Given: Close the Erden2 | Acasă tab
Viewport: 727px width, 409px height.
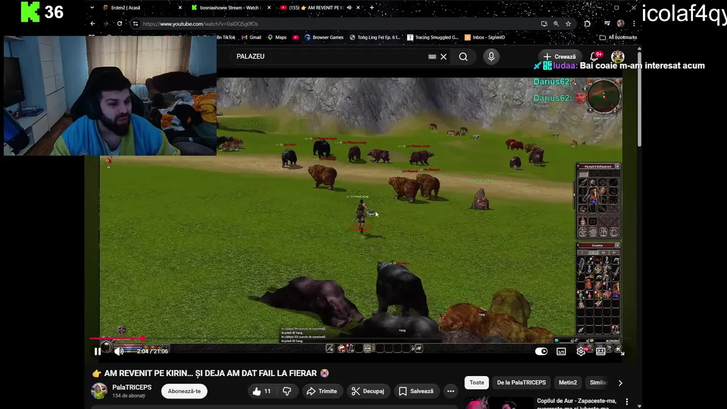Looking at the screenshot, I should pyautogui.click(x=180, y=7).
